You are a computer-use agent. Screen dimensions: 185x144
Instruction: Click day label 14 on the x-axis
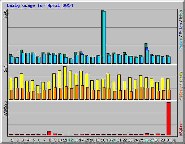pos(81,140)
